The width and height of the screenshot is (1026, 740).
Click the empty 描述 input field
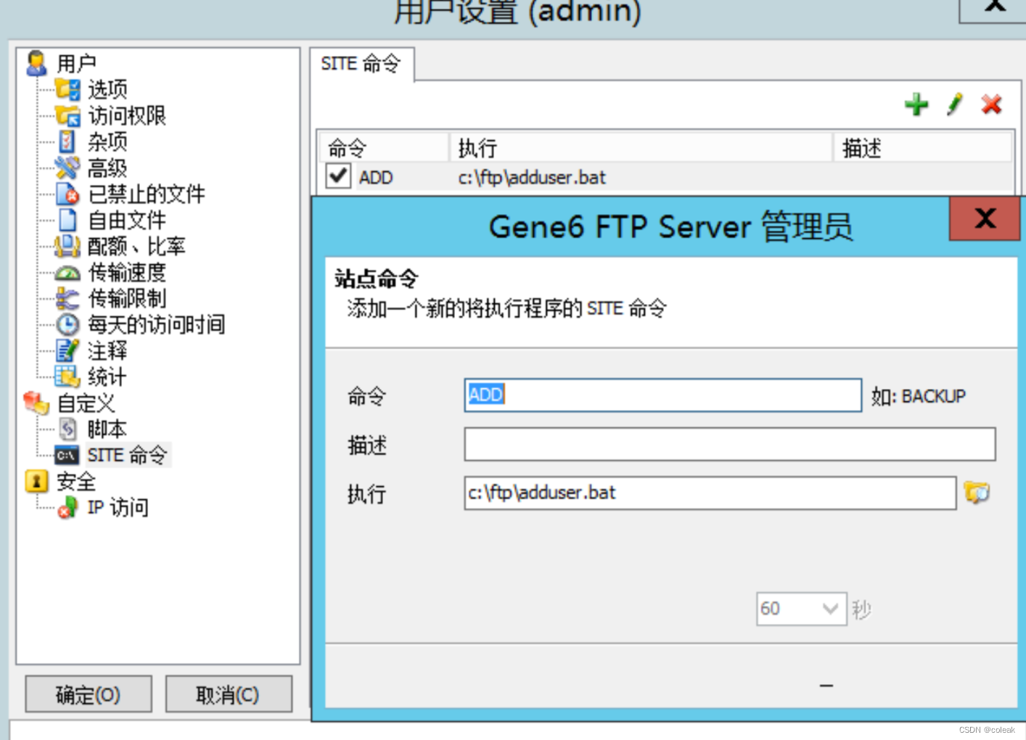[x=729, y=444]
